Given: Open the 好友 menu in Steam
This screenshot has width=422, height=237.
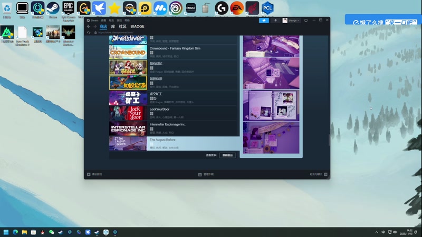Looking at the screenshot, I should tap(111, 21).
